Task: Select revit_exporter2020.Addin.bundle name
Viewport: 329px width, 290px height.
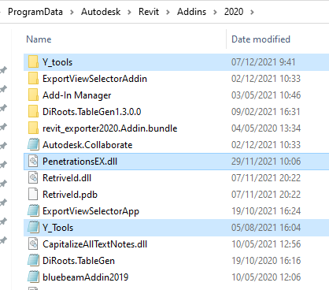Action: (x=110, y=128)
